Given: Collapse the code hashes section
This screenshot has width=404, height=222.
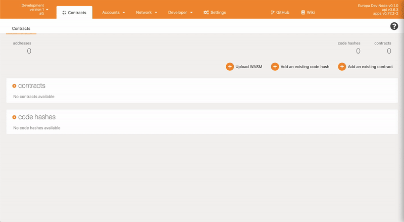Looking at the screenshot, I should point(14,117).
